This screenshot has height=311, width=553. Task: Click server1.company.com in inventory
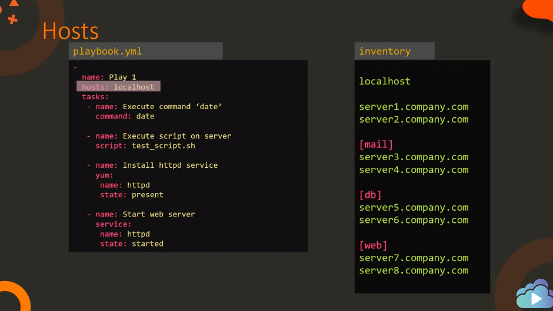coord(414,107)
